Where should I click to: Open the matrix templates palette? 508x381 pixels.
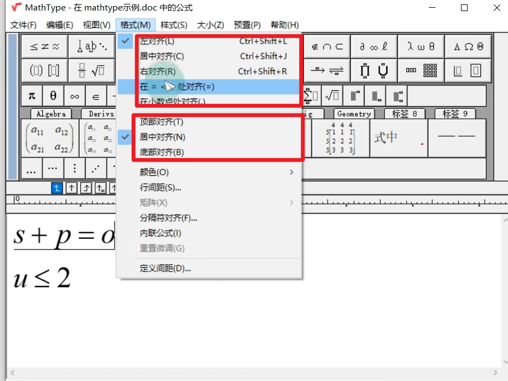tap(421, 70)
